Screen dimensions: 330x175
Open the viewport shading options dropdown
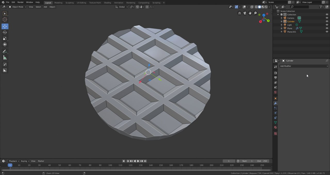(x=270, y=7)
